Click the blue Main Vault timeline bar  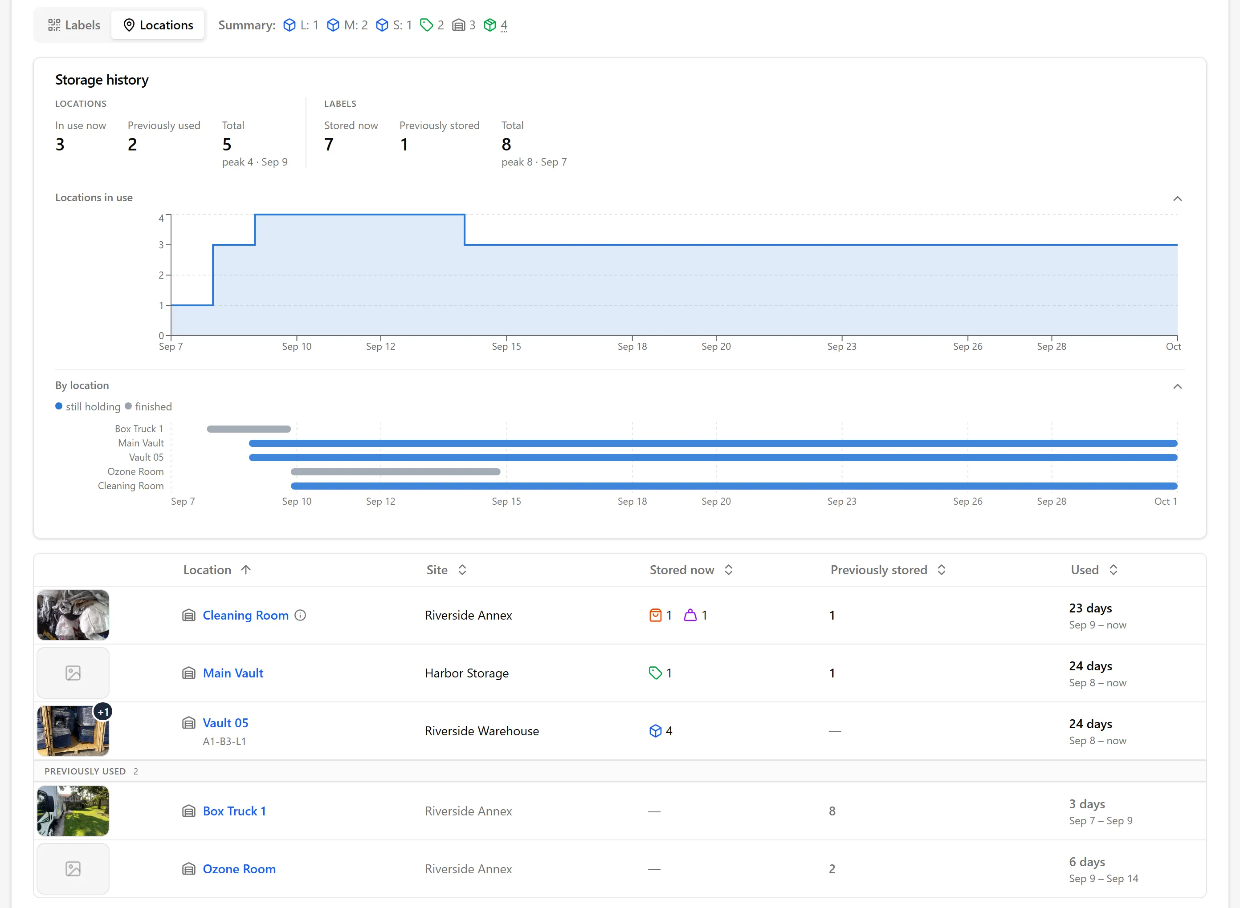(x=713, y=443)
